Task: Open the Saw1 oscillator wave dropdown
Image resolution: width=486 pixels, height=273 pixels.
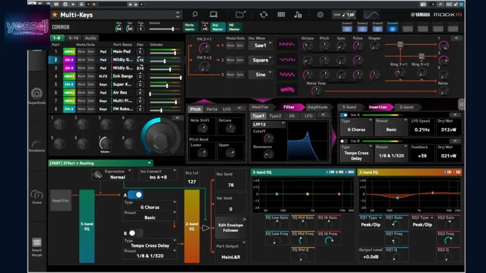Action: tap(261, 45)
